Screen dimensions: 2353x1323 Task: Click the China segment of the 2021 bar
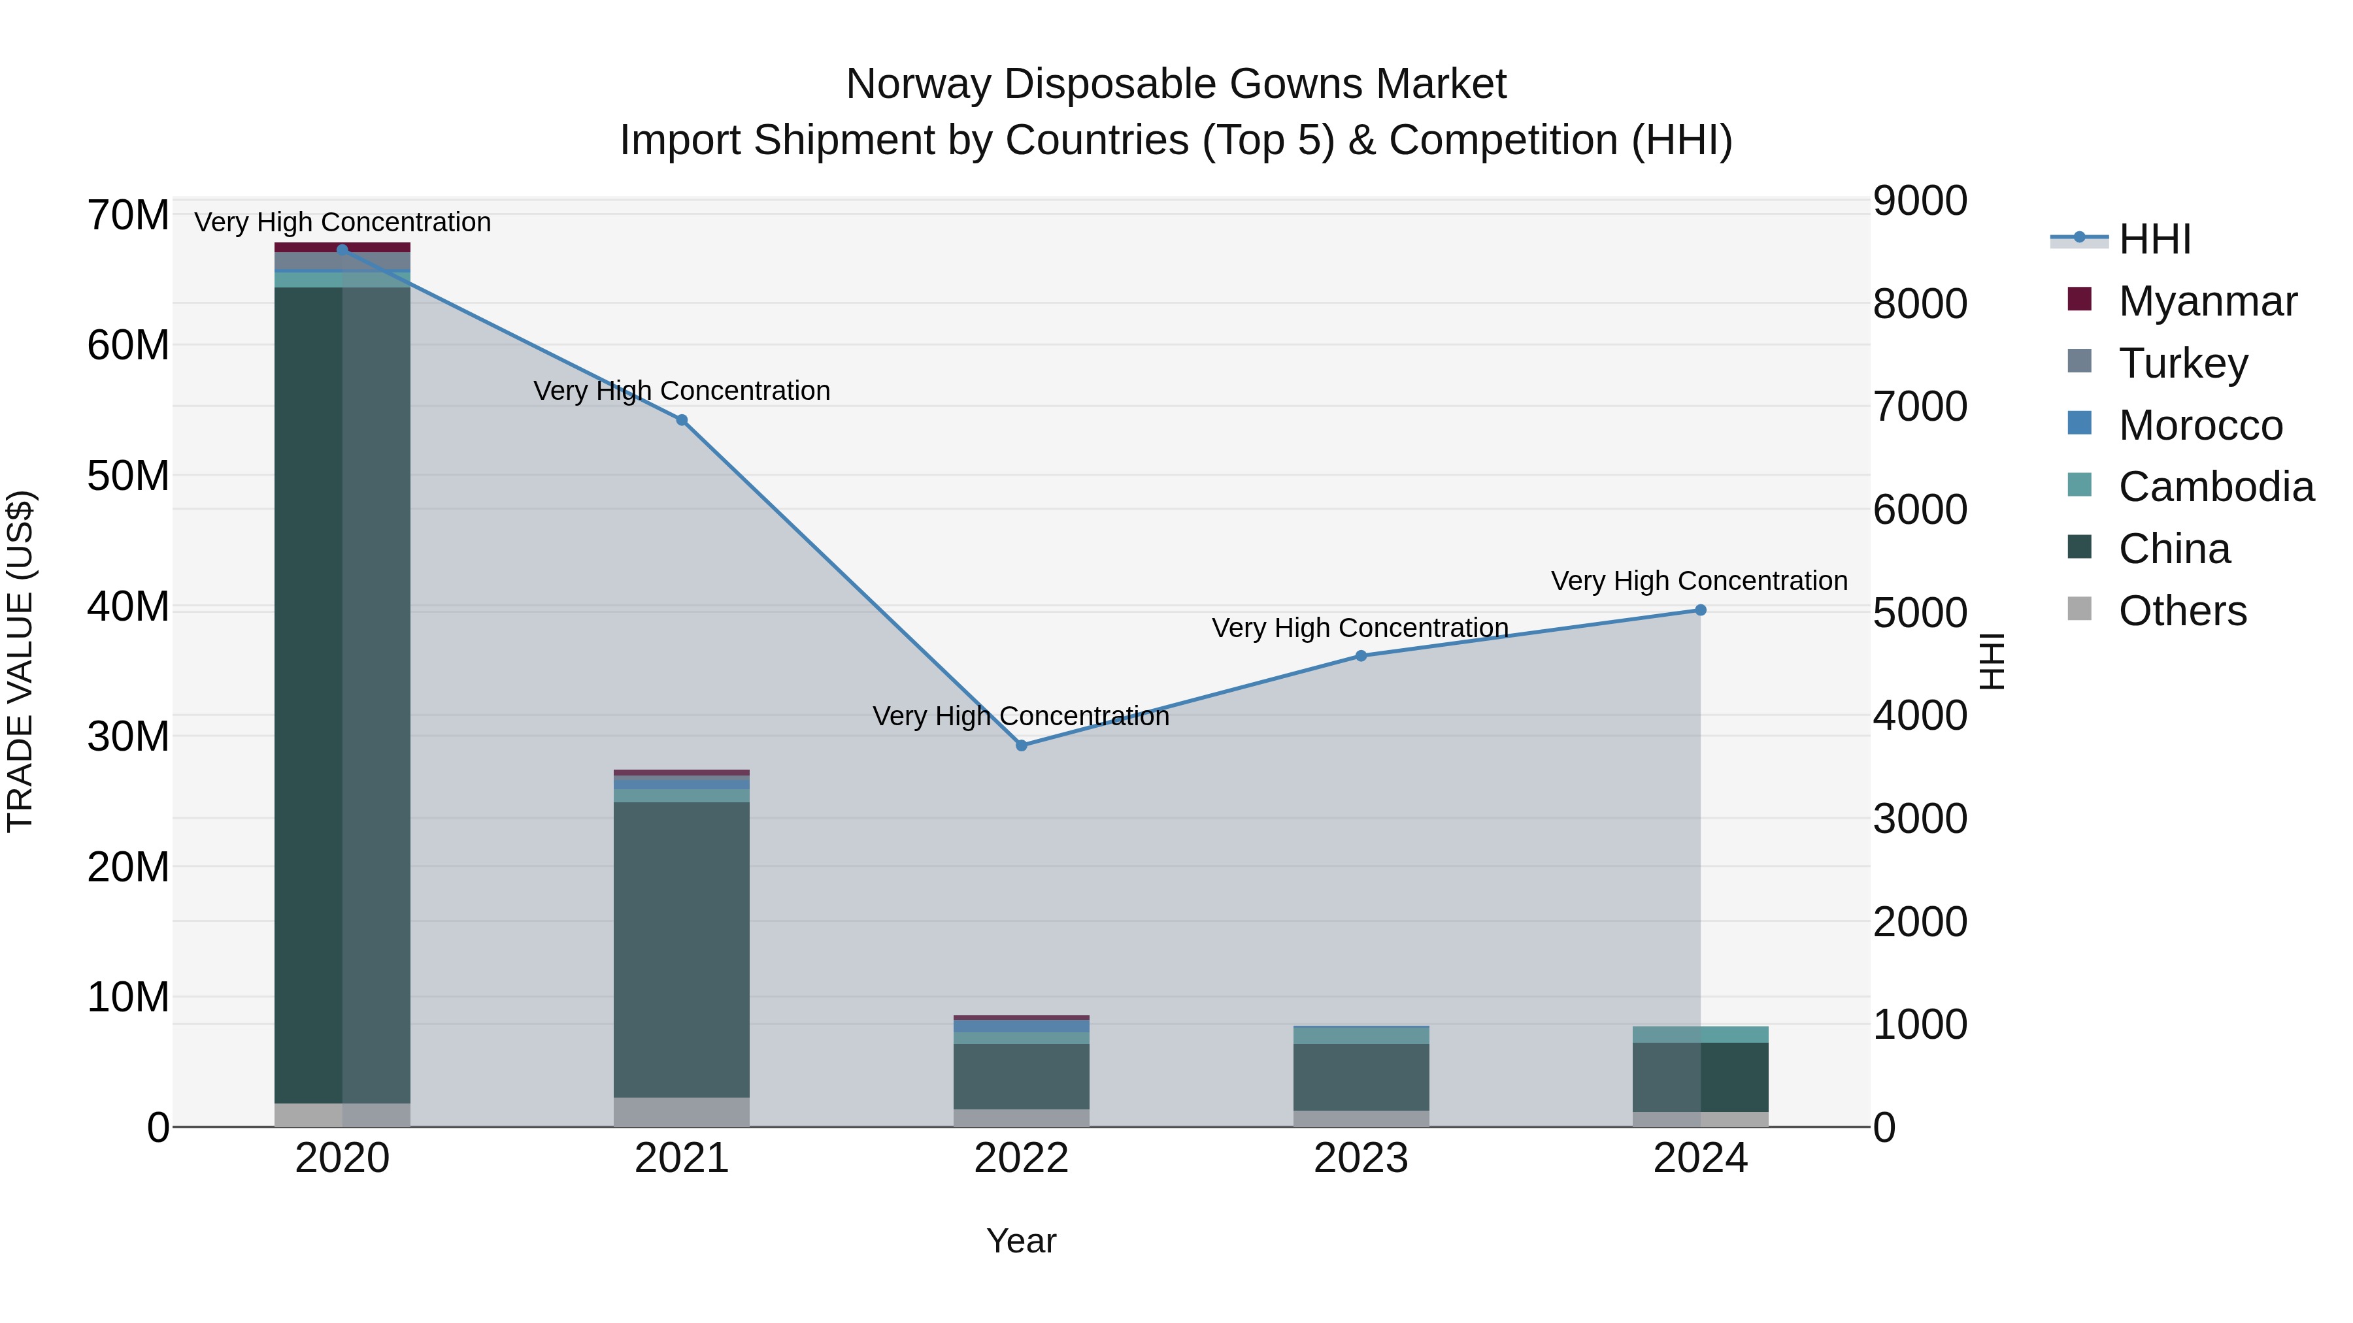point(682,949)
